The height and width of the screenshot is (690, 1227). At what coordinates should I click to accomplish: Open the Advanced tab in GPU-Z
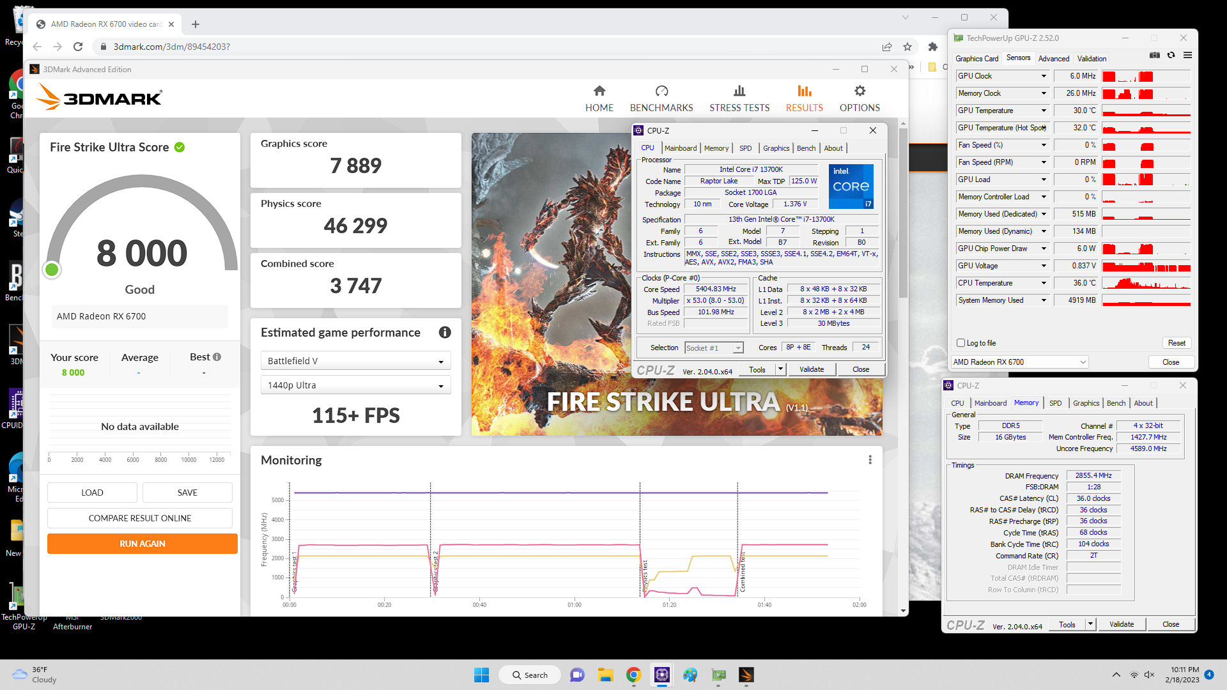tap(1053, 58)
